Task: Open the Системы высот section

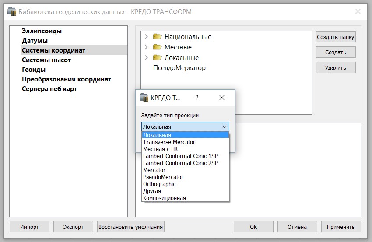Action: [46, 60]
